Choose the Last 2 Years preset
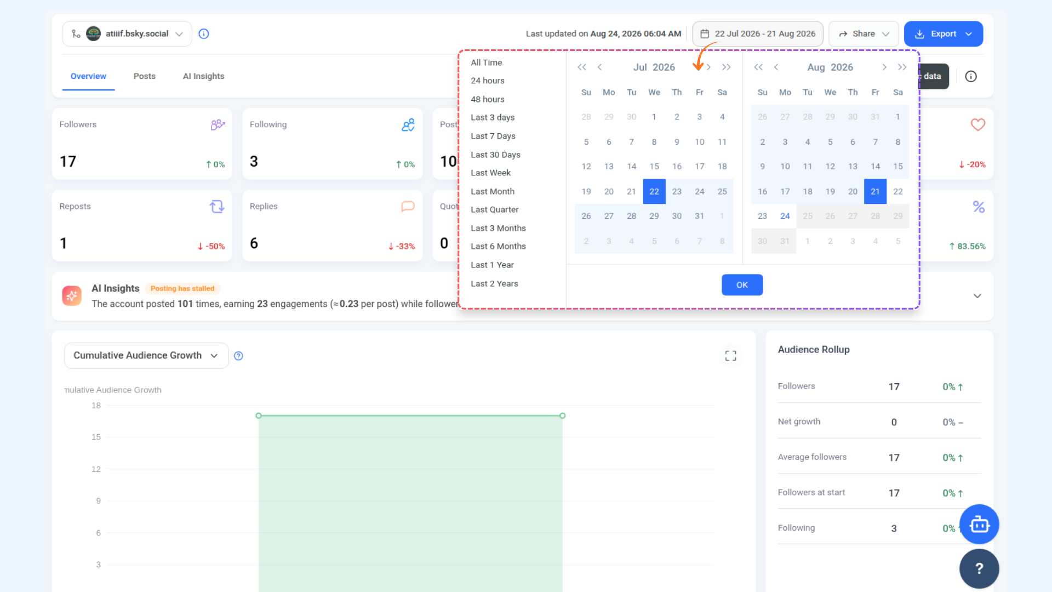 pyautogui.click(x=494, y=283)
